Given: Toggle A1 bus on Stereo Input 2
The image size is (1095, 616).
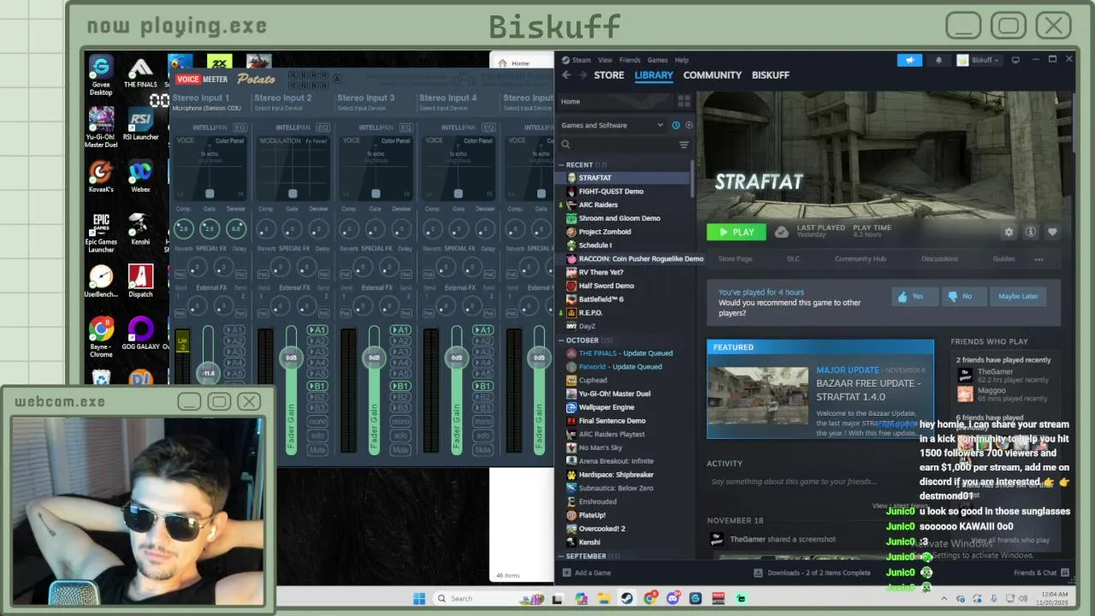Looking at the screenshot, I should click(317, 330).
